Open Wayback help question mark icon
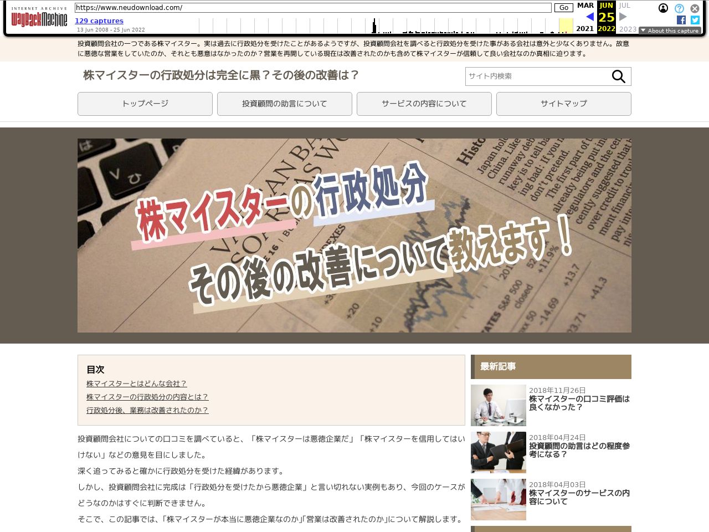This screenshot has height=532, width=709. click(x=679, y=8)
